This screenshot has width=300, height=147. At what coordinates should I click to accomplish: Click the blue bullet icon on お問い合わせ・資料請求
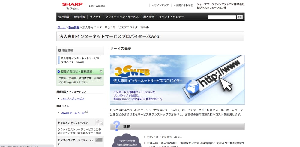tap(59, 72)
